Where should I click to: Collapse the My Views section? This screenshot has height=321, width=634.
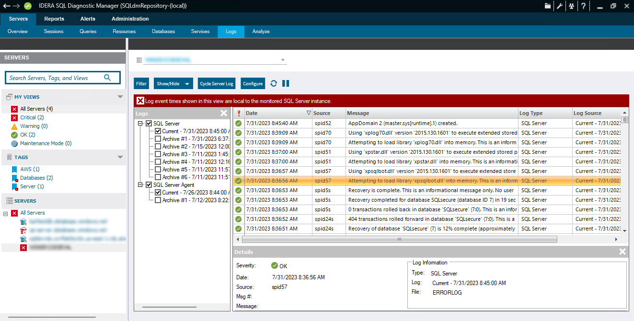[x=120, y=97]
